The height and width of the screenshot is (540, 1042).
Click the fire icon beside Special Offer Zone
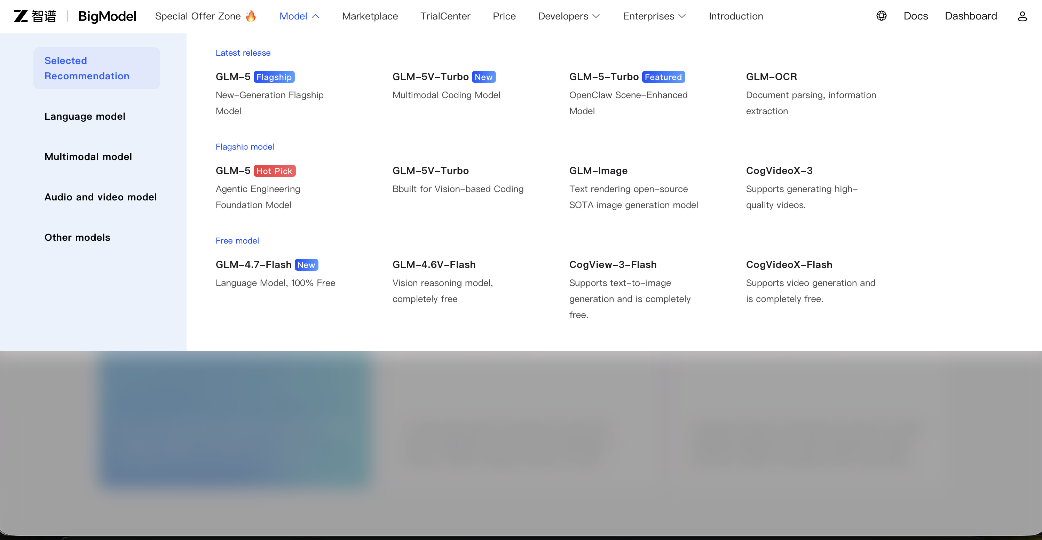point(251,16)
